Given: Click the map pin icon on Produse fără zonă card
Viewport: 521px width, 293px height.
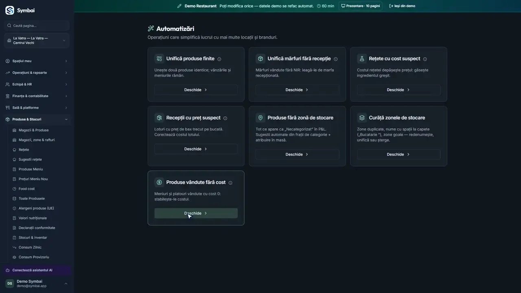Looking at the screenshot, I should 260,118.
